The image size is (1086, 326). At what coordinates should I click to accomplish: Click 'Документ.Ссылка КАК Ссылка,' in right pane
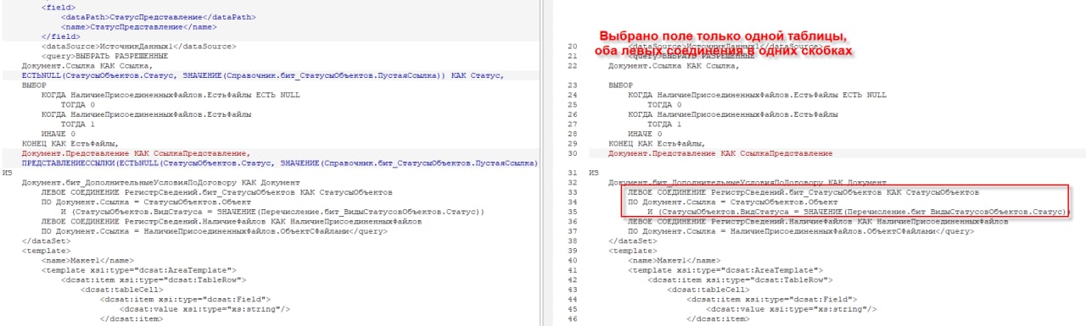[674, 66]
